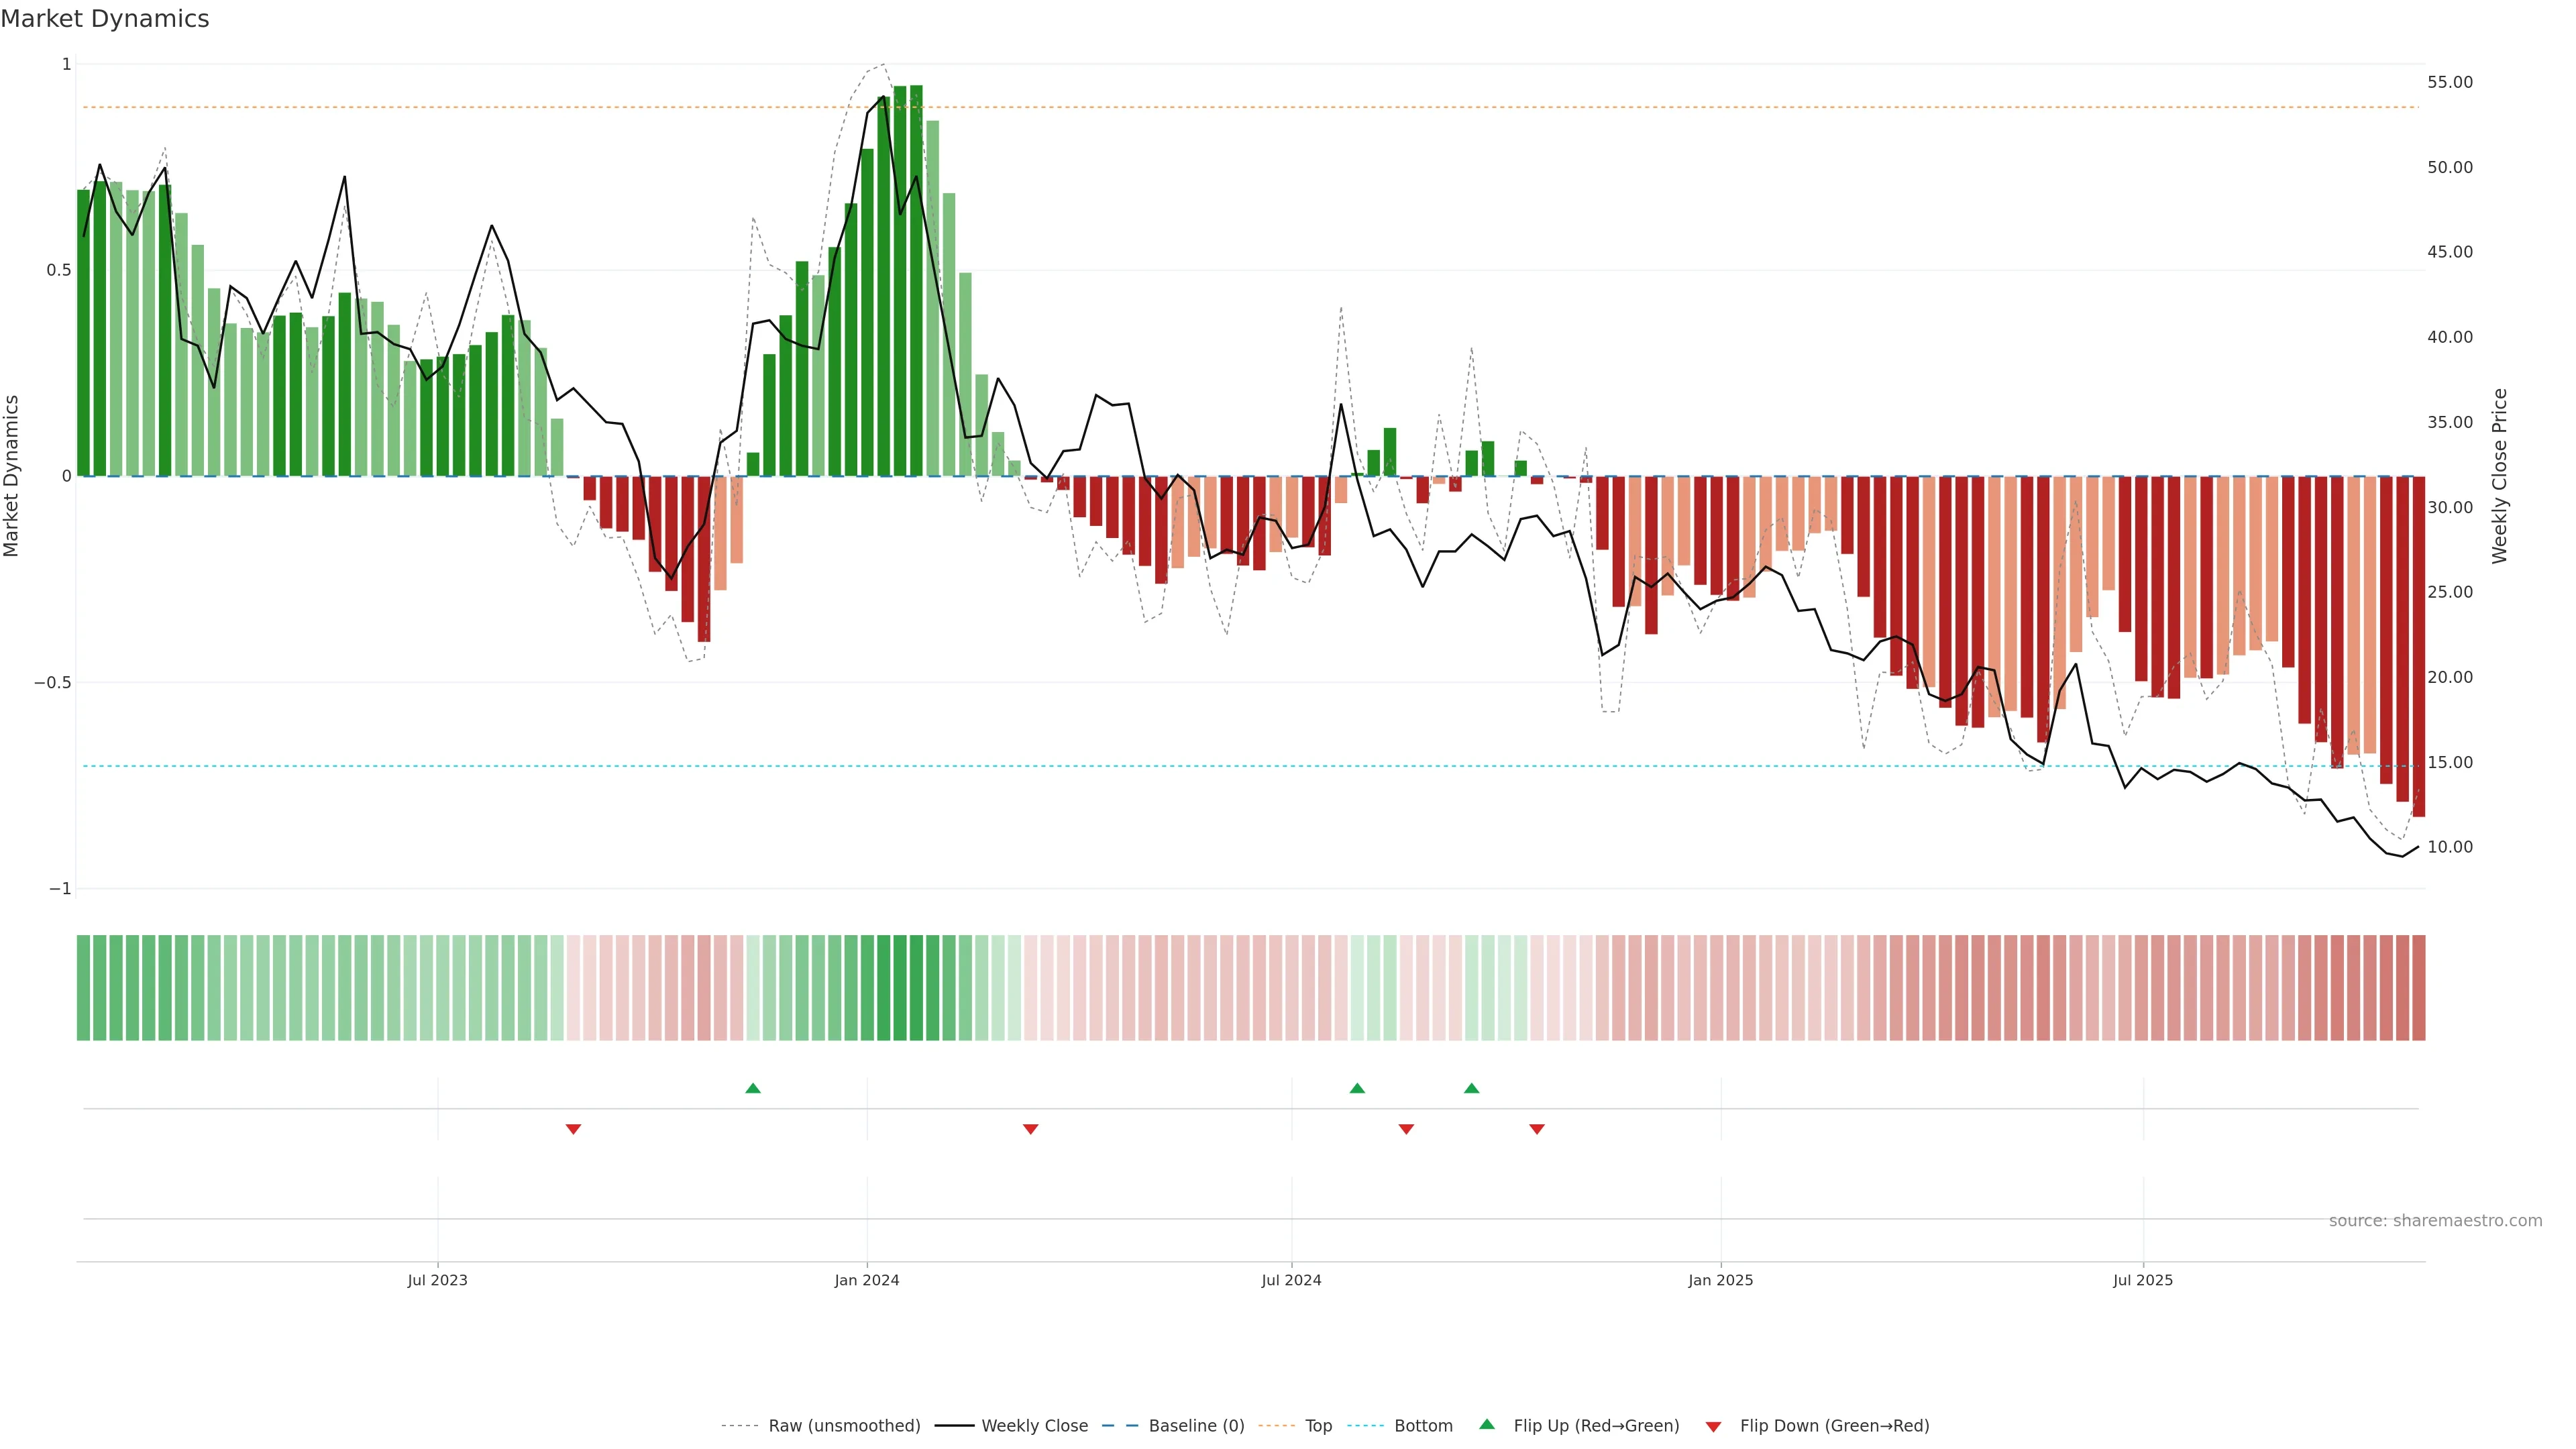Toggle the Baseline (0) legend entry
Viewport: 2576px width, 1449px height.
[1196, 1426]
